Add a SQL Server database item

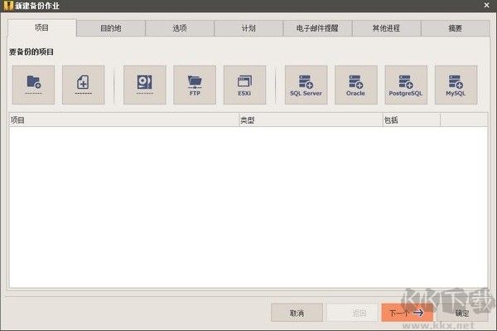tap(306, 85)
